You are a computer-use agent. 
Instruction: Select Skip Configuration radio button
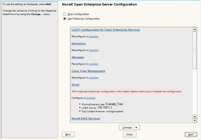[x=65, y=14]
